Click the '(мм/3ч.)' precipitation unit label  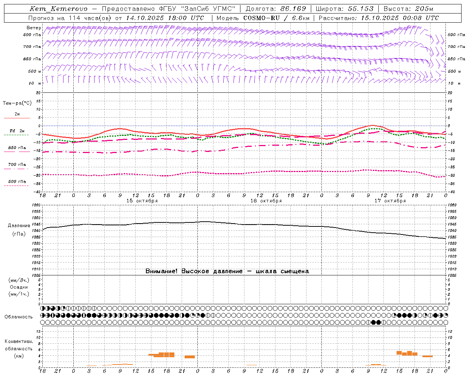19,280
